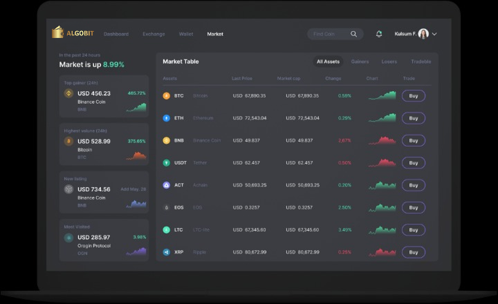This screenshot has height=304, width=498.
Task: Expand the user profile dropdown chevron
Action: 434,34
